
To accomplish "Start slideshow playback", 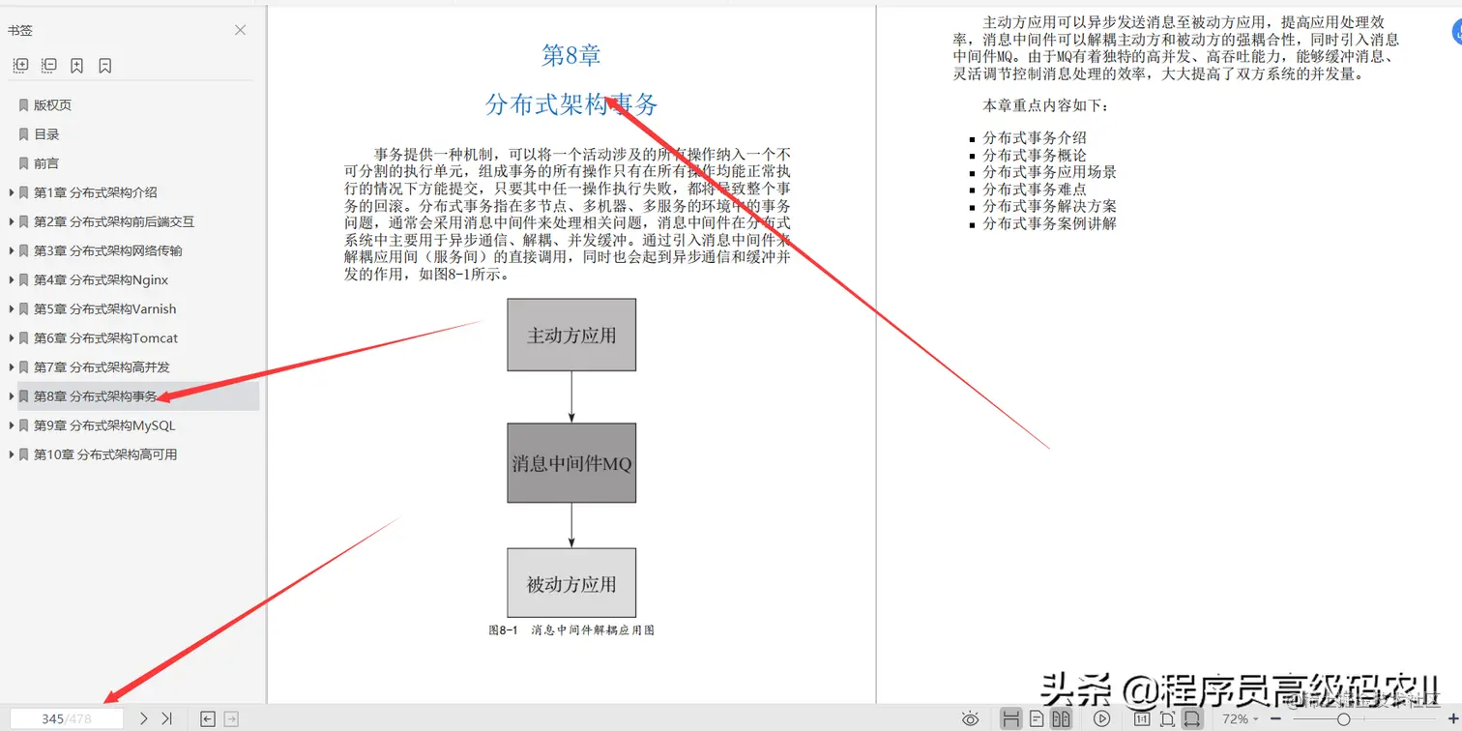I will (1101, 718).
